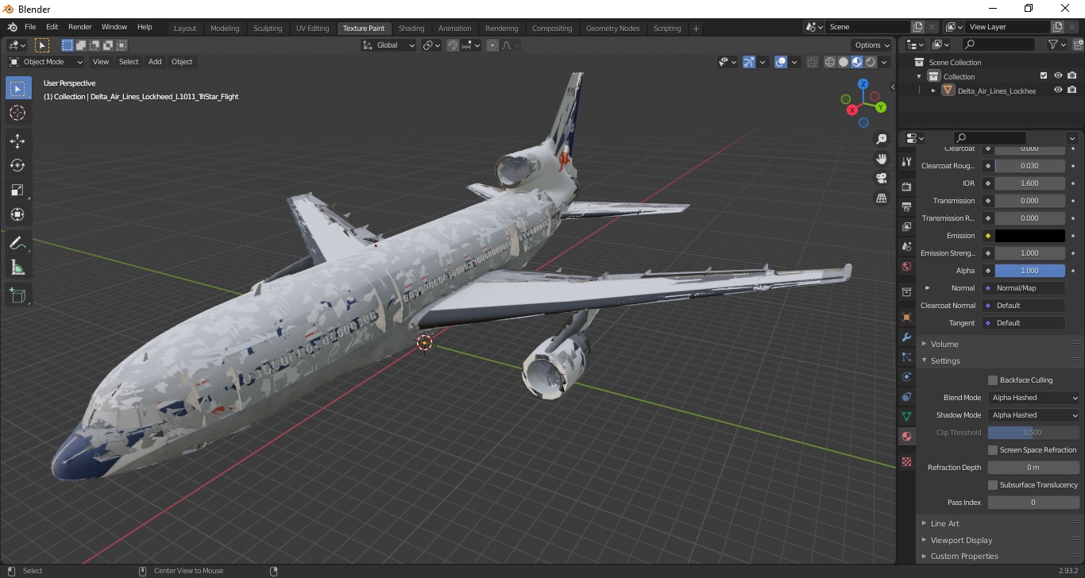Open the World properties tab

point(906,266)
